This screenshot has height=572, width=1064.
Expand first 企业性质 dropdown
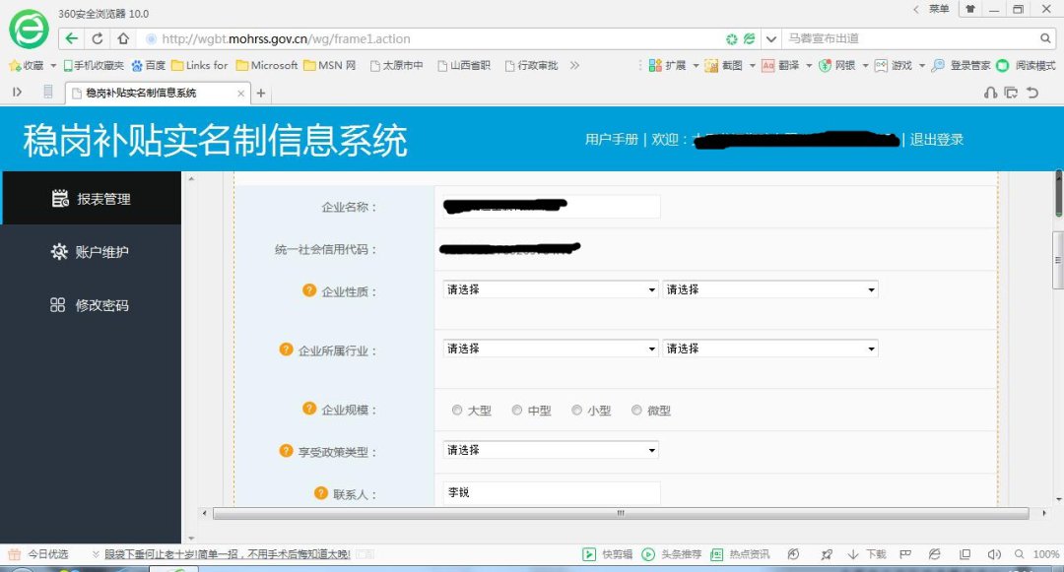(550, 290)
